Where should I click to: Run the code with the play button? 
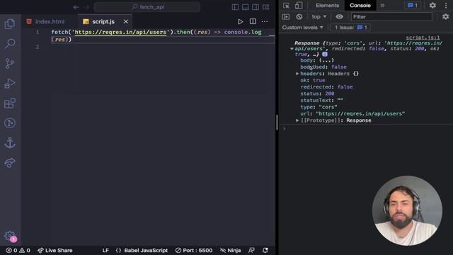240,22
